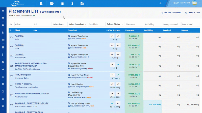Open the users group icon in left sidebar

pyautogui.click(x=3, y=47)
